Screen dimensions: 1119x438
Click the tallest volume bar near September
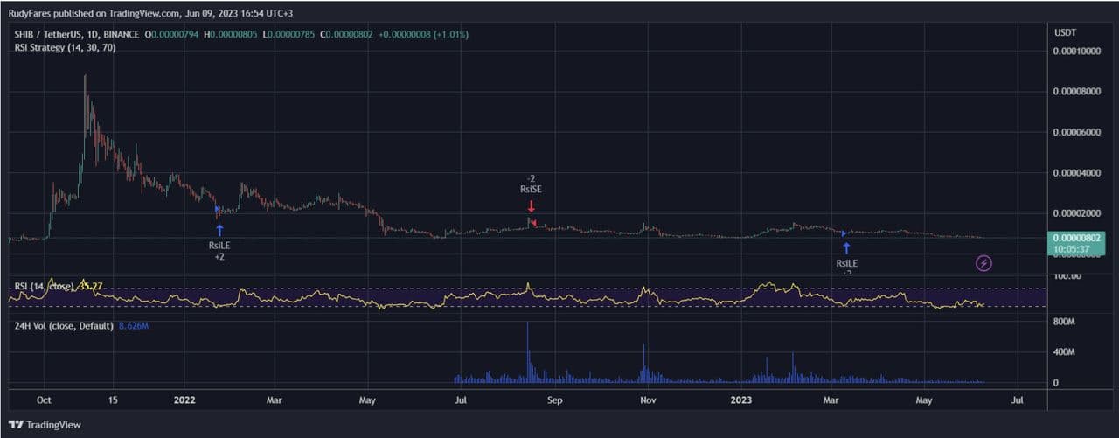528,350
